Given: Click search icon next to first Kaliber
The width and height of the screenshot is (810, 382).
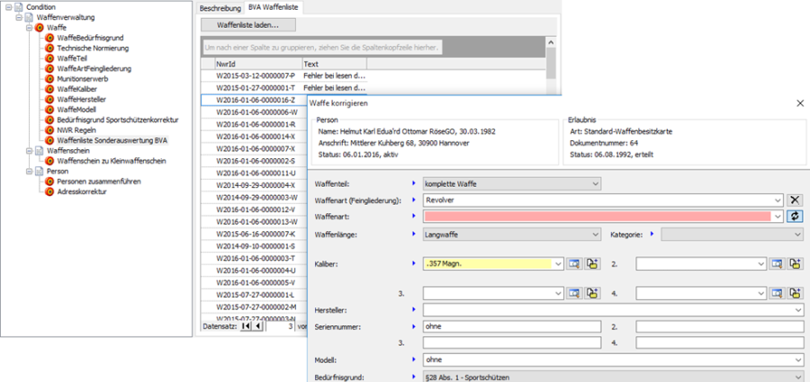Looking at the screenshot, I should click(x=573, y=264).
